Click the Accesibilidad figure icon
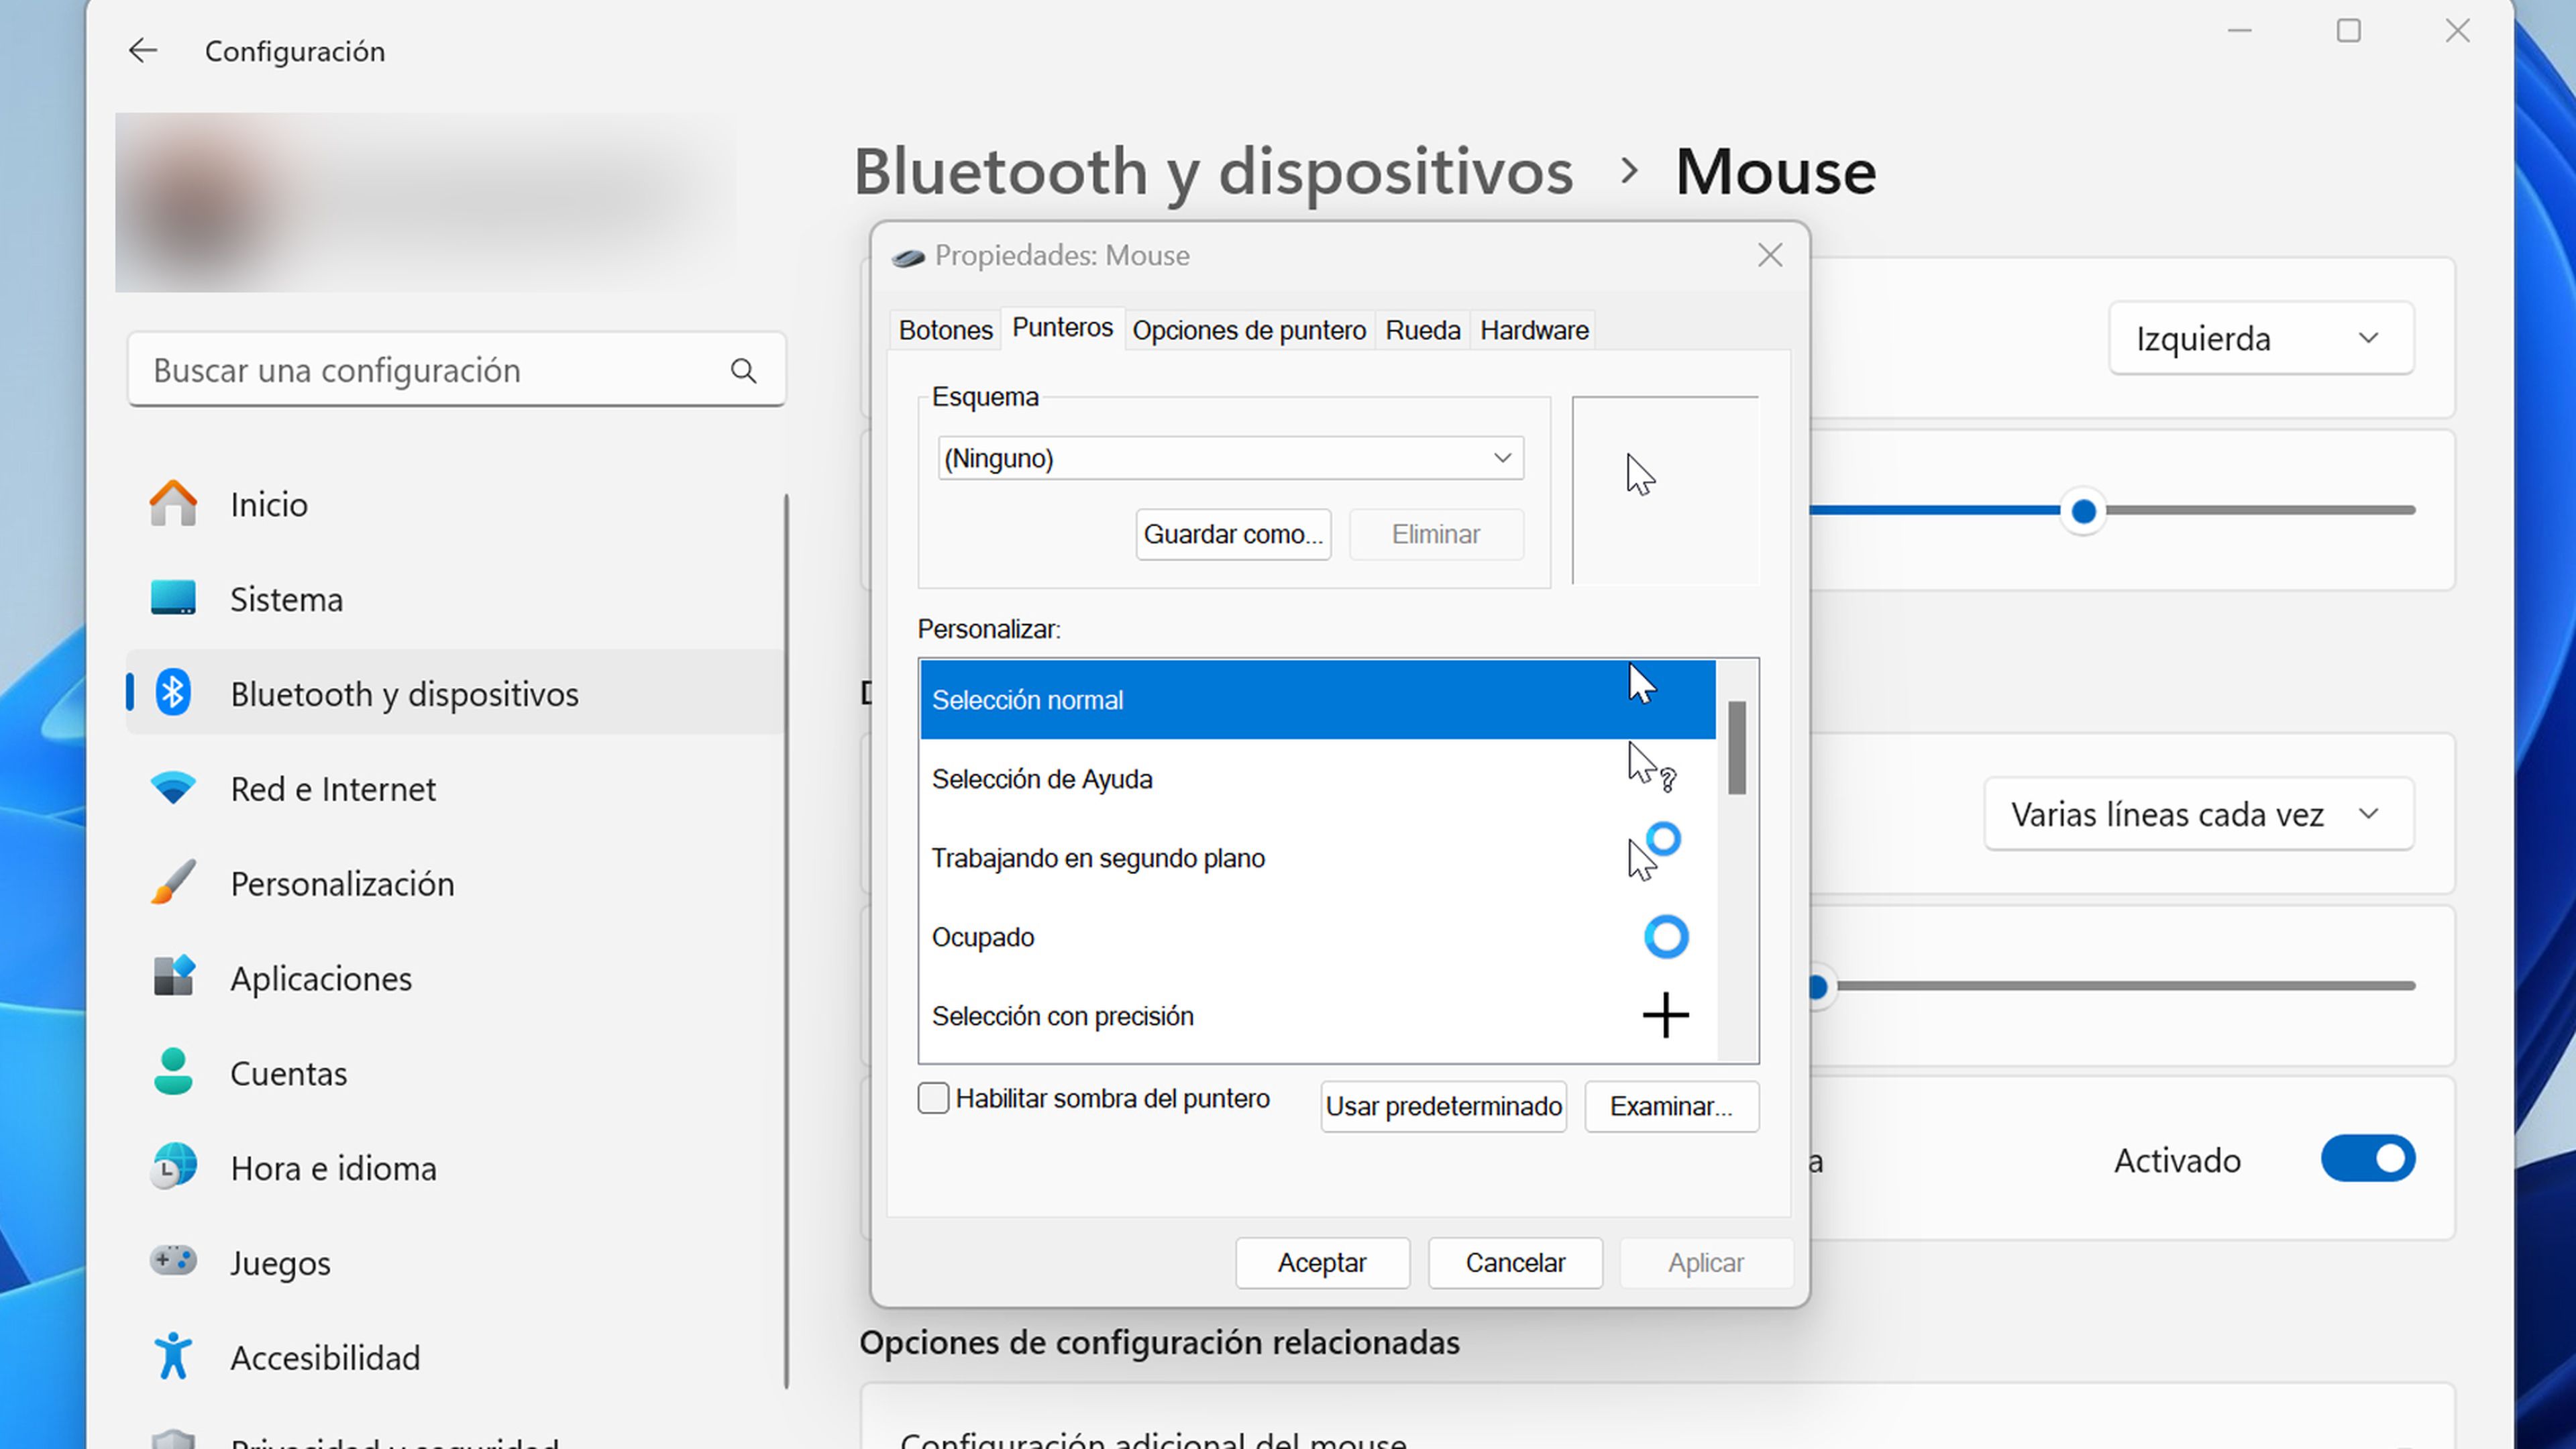The image size is (2576, 1449). click(173, 1356)
